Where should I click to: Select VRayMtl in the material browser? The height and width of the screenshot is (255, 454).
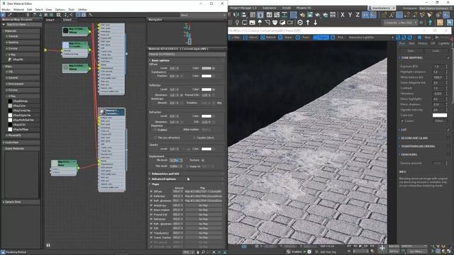pos(18,59)
